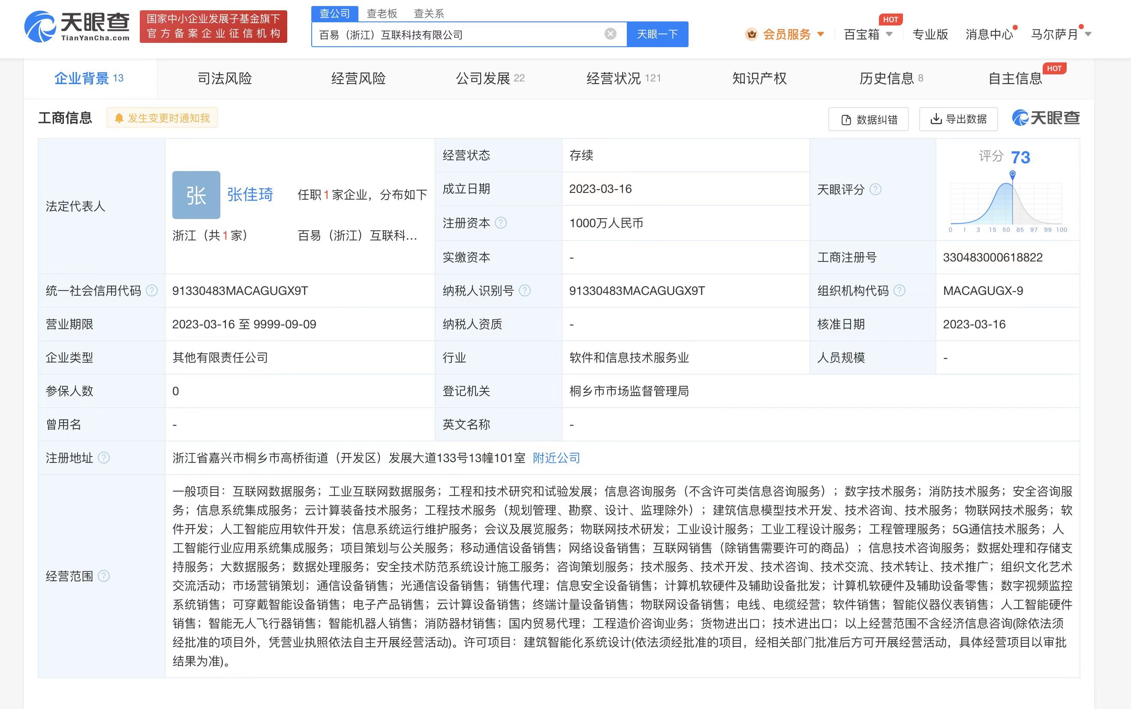This screenshot has width=1131, height=709.
Task: Switch to the 查老板 search tab
Action: [382, 13]
